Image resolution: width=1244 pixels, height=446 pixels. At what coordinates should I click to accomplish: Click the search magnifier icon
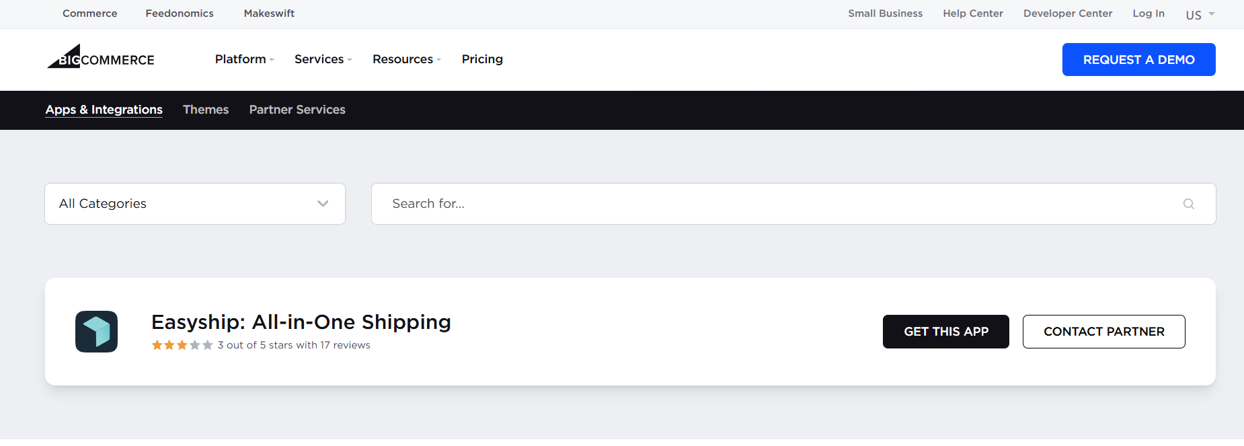pyautogui.click(x=1189, y=203)
